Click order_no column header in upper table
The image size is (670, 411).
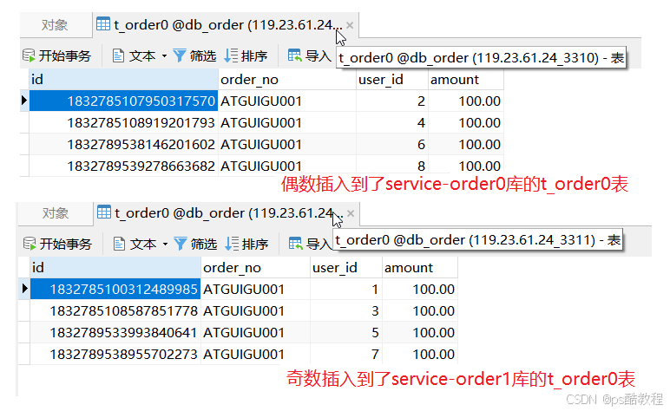pos(287,80)
